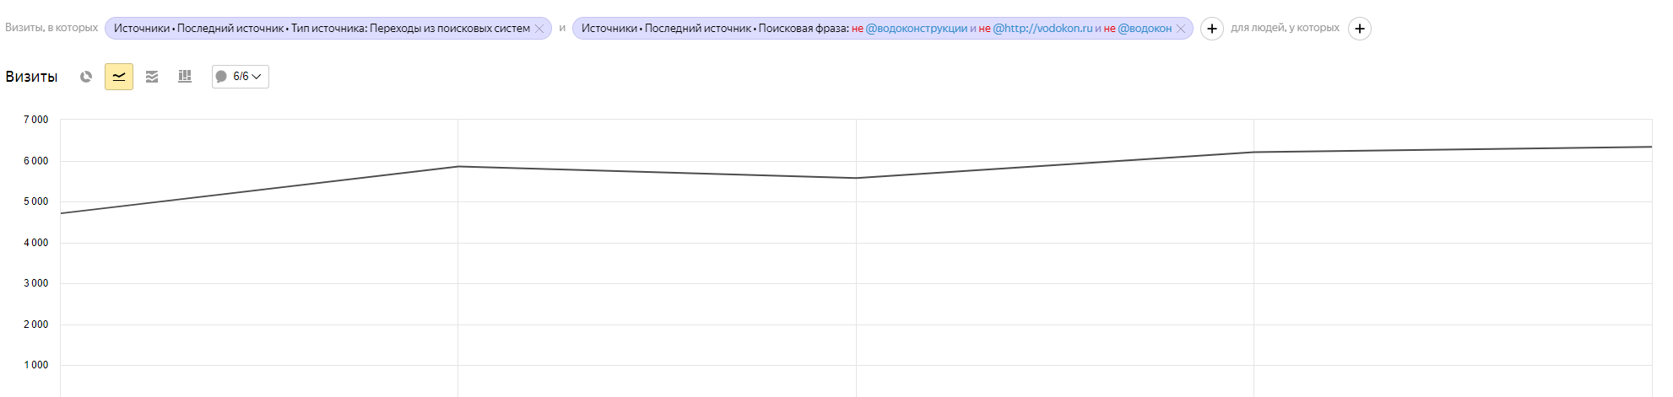Click the line's dip at the third gridline
Viewport: 1673px width, 397px height.
(x=856, y=178)
